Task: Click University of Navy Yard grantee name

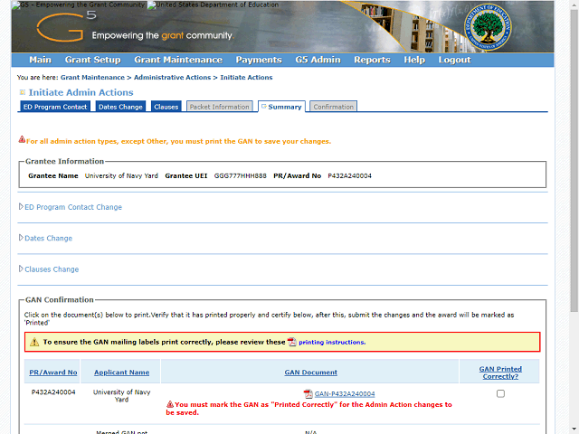Action: point(121,176)
